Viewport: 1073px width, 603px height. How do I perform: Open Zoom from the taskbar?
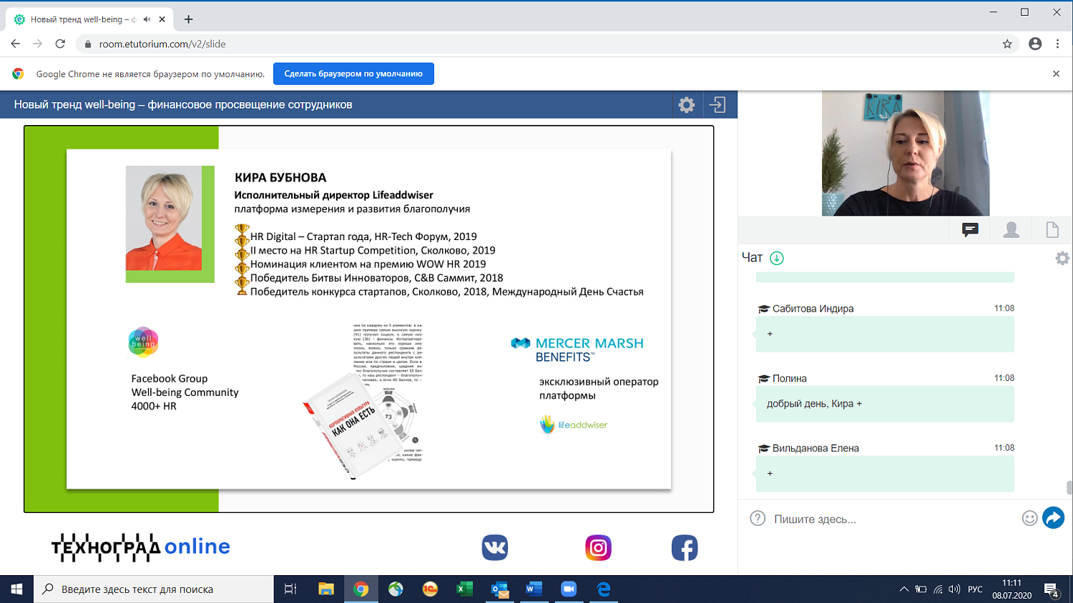point(569,589)
